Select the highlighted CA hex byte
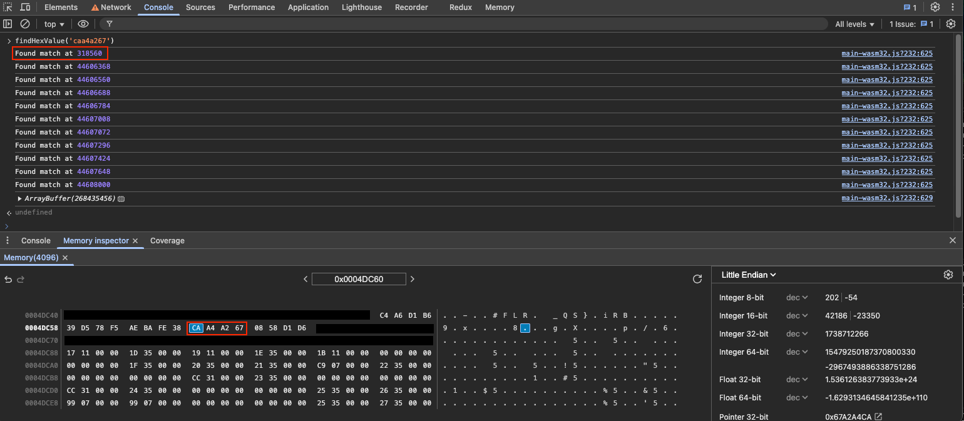The height and width of the screenshot is (421, 964). [196, 328]
